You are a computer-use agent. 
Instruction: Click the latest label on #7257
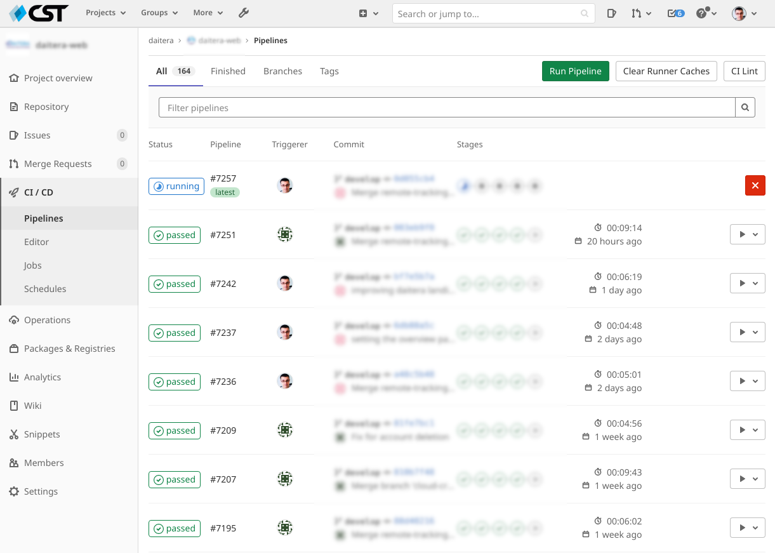pyautogui.click(x=225, y=192)
